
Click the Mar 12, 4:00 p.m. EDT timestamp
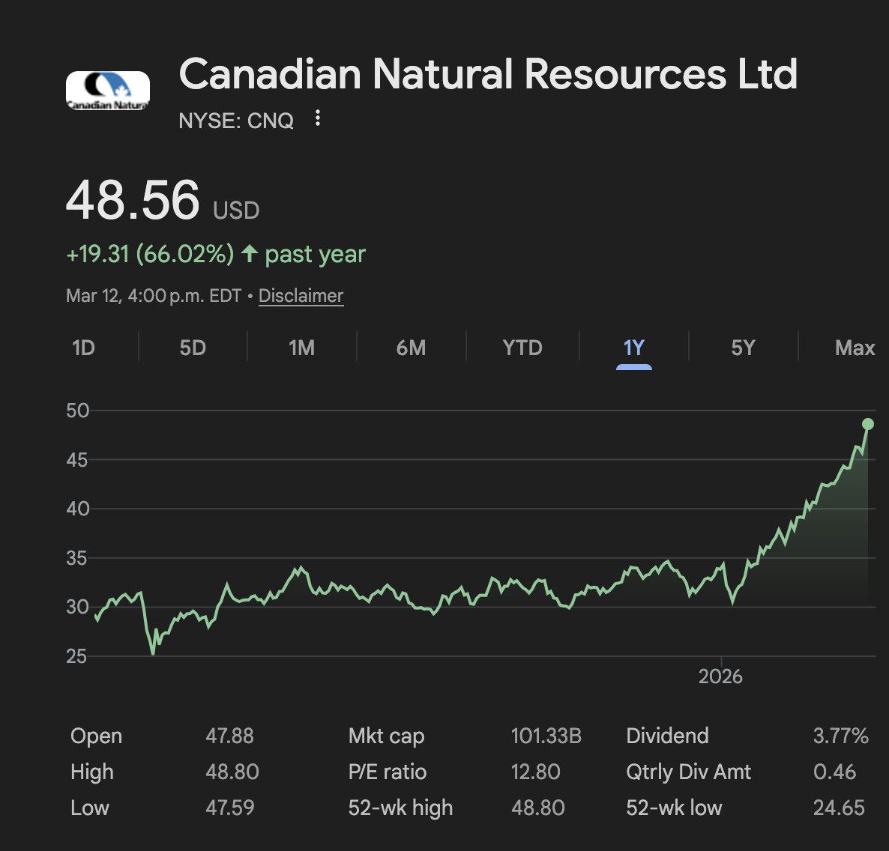[153, 296]
